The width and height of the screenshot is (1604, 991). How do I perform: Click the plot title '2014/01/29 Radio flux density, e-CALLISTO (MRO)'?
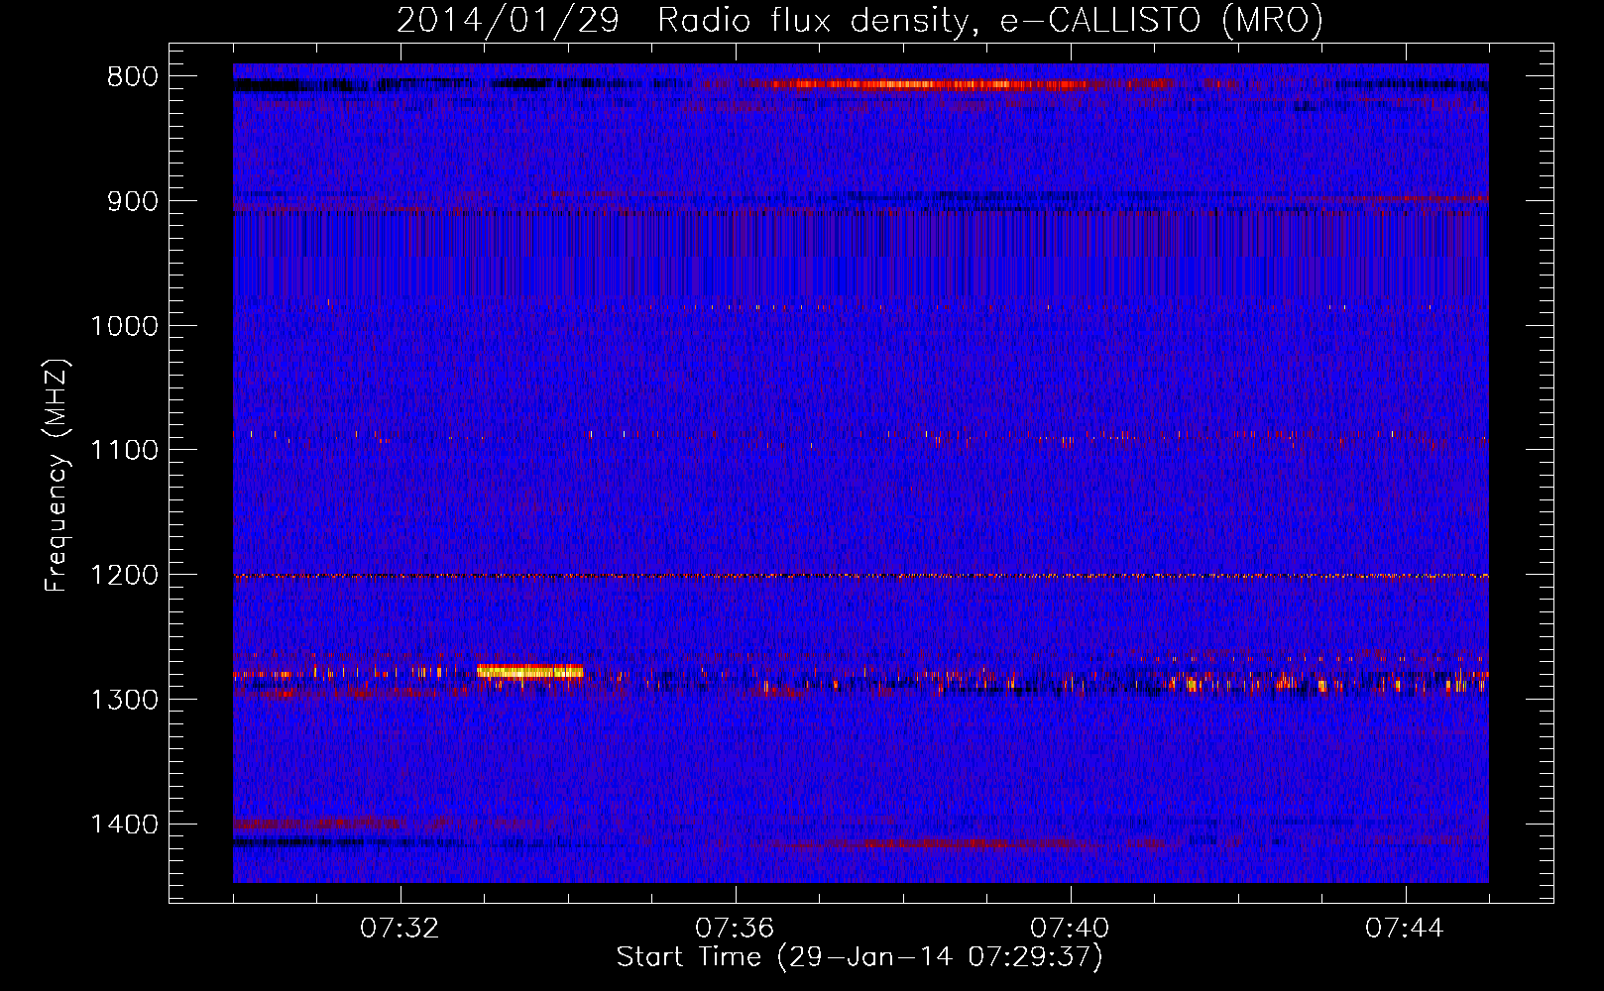(859, 20)
